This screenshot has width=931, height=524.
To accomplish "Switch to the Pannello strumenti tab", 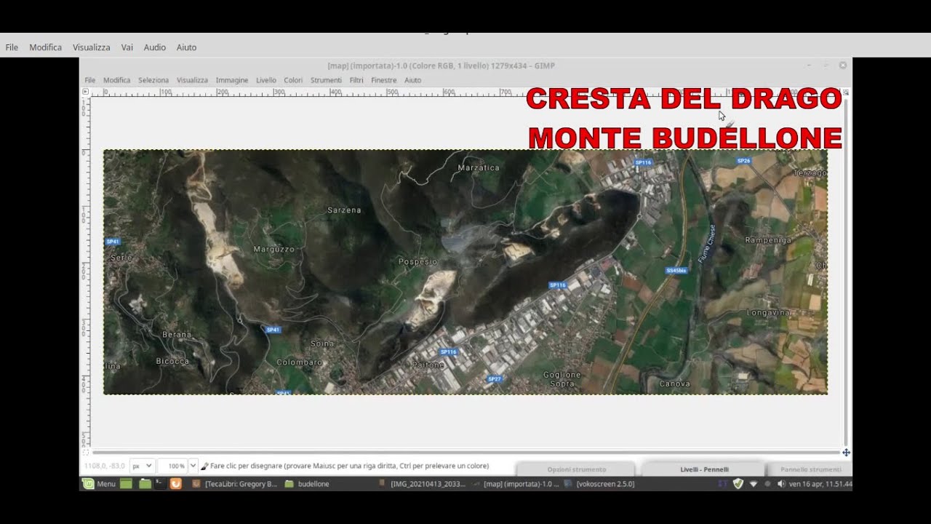I will pyautogui.click(x=811, y=469).
